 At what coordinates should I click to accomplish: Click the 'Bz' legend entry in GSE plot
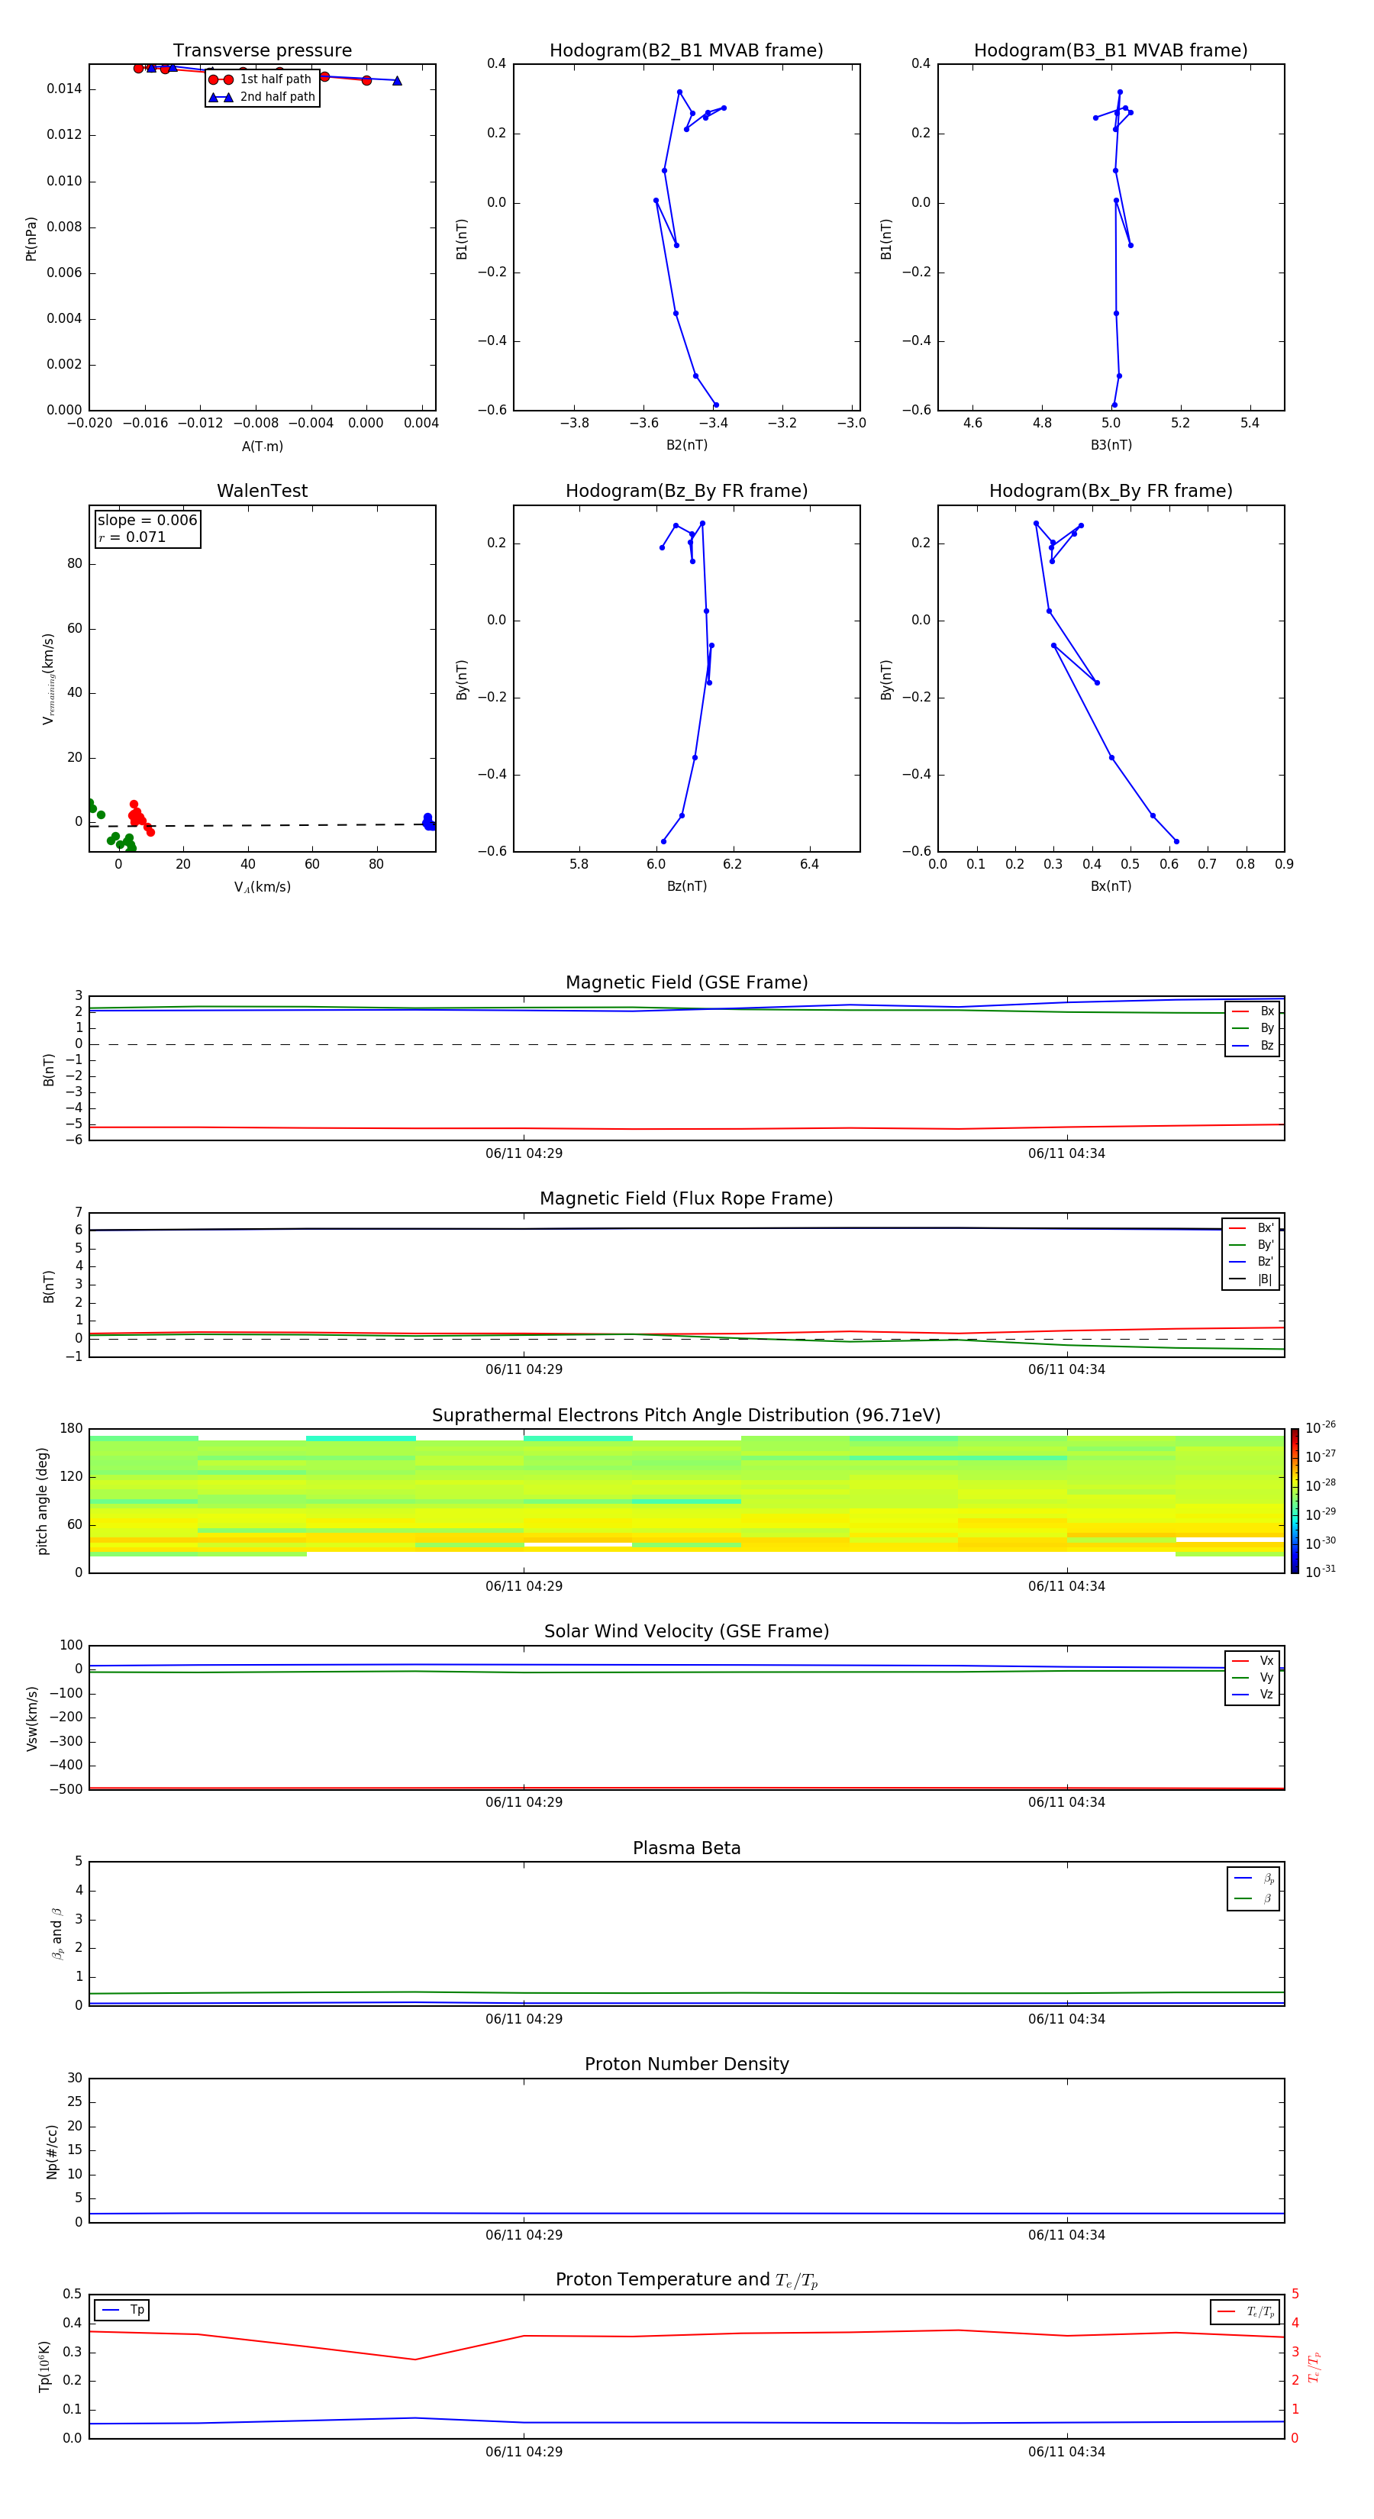click(1253, 1045)
